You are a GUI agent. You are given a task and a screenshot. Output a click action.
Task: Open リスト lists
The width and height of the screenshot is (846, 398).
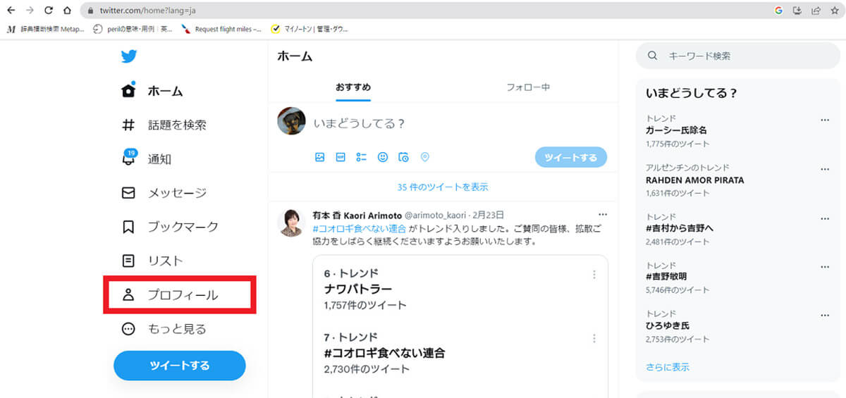(x=152, y=261)
